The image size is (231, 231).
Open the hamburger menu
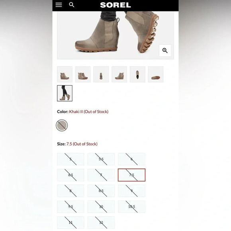59,5
